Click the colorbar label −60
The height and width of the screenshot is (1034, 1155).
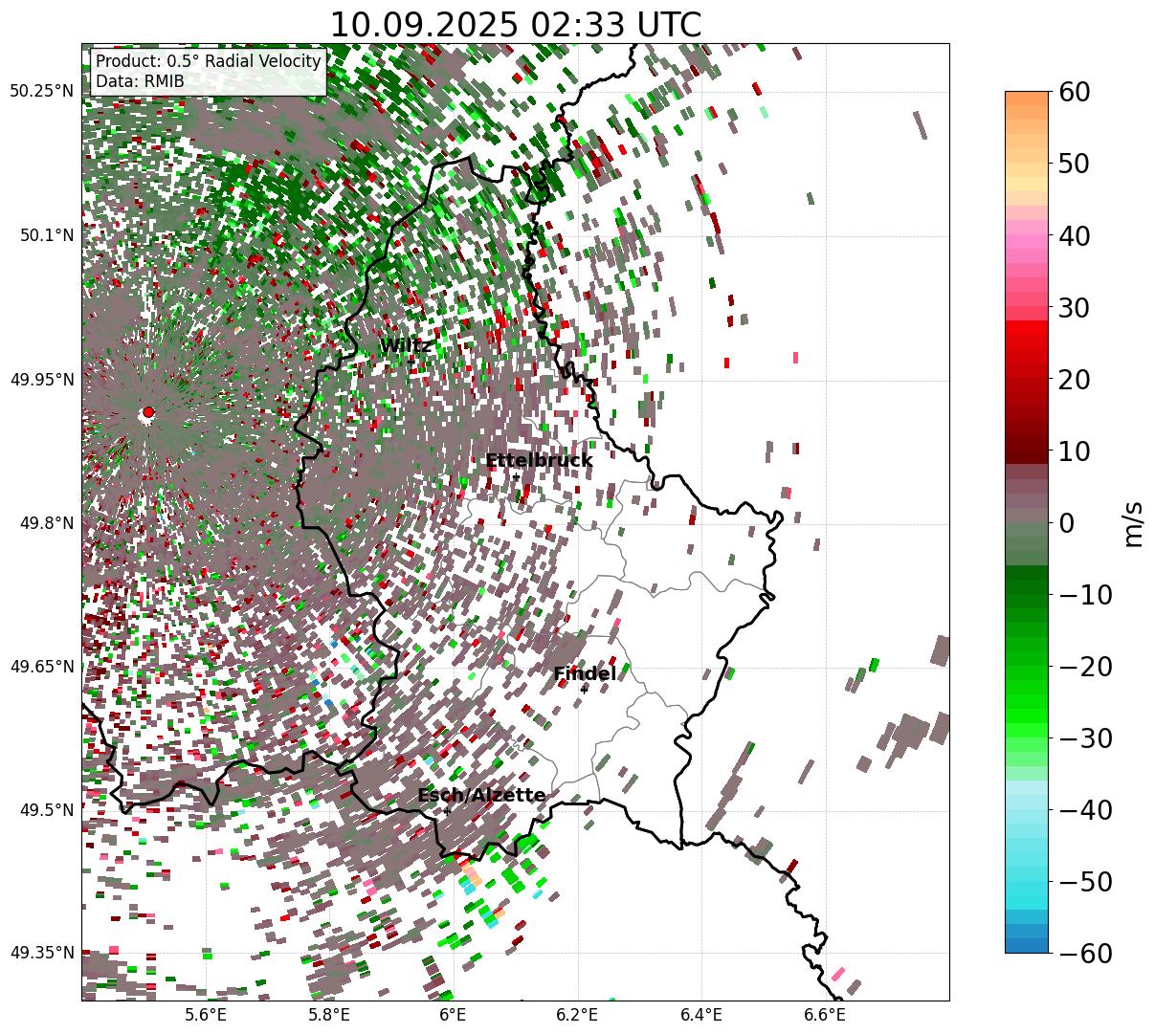click(1085, 954)
